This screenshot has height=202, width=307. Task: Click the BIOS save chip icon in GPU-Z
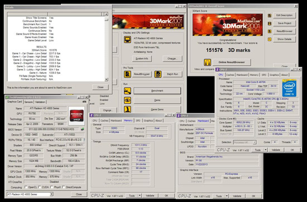click(x=83, y=129)
